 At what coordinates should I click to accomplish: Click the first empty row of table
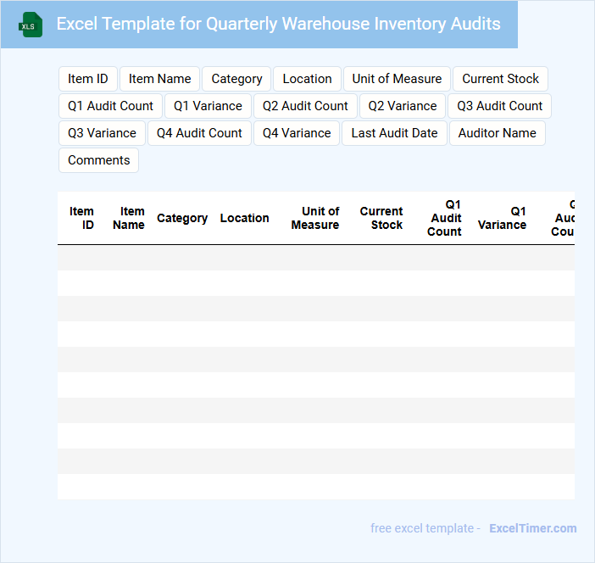click(x=315, y=258)
